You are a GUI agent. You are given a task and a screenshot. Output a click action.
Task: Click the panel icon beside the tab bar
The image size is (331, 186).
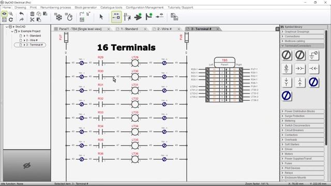pyautogui.click(x=277, y=29)
